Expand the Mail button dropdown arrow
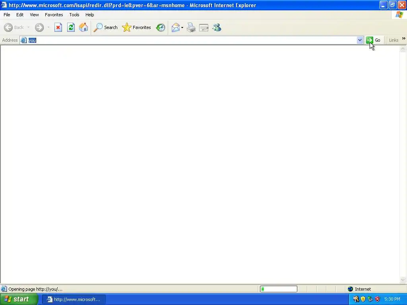The image size is (407, 305). pyautogui.click(x=182, y=27)
